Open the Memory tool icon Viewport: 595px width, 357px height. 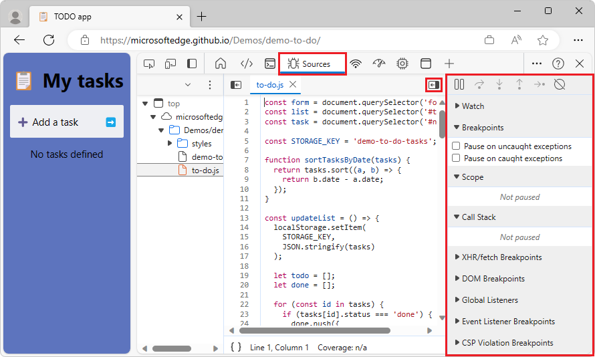[x=402, y=64]
